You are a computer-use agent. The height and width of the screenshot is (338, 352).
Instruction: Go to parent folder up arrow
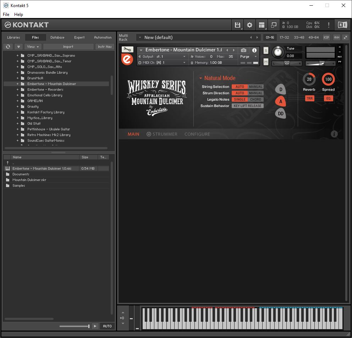(8, 163)
